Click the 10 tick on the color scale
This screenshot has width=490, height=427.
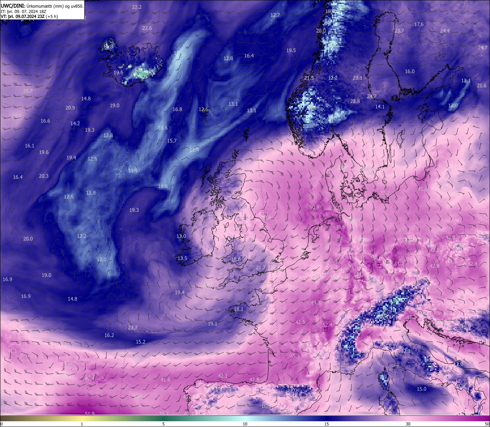click(245, 424)
